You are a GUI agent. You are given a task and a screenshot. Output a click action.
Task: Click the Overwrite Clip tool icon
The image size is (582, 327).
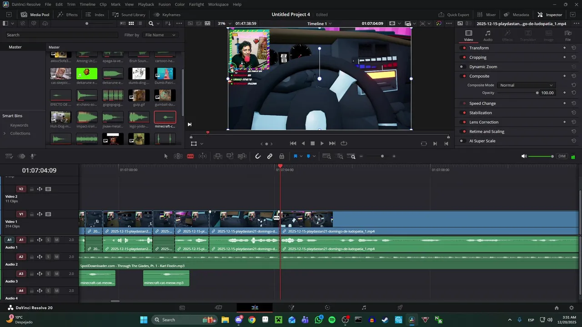[x=230, y=156]
